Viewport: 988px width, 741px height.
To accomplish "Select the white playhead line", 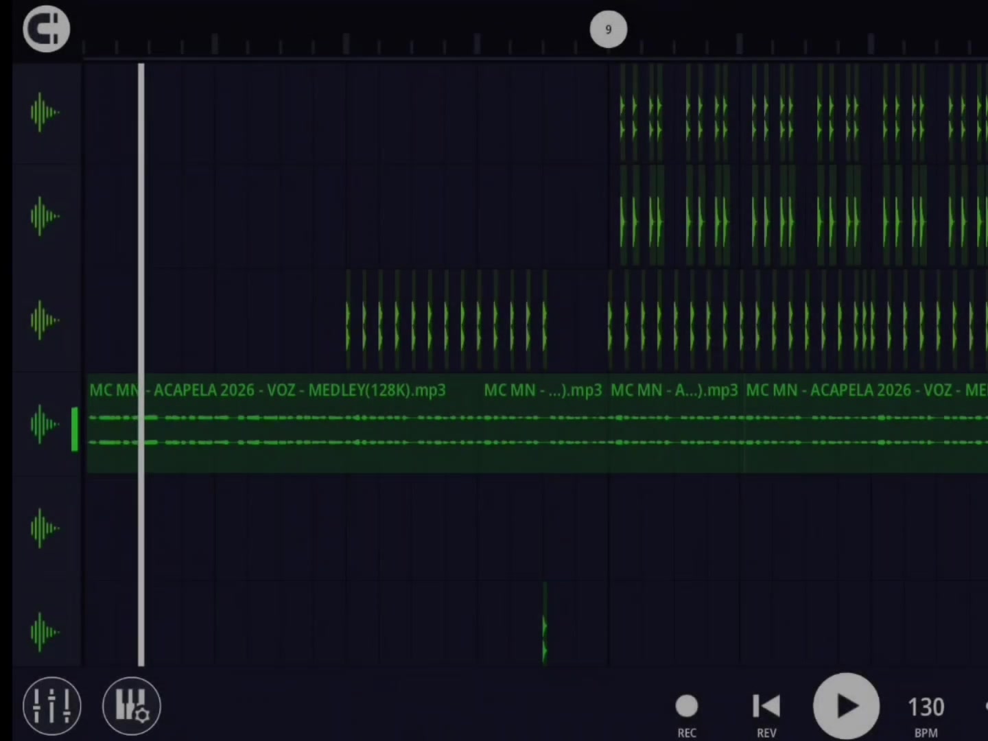I will point(141,364).
